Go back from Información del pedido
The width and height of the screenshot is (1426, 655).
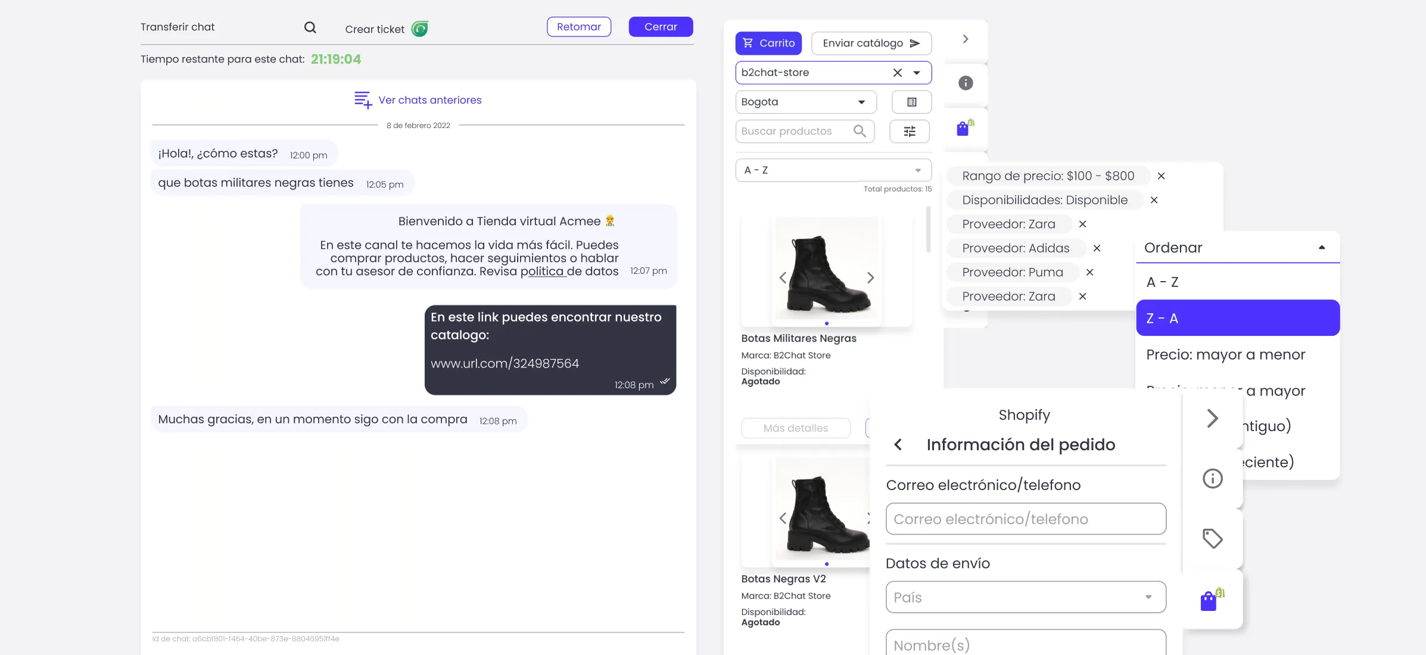coord(898,445)
